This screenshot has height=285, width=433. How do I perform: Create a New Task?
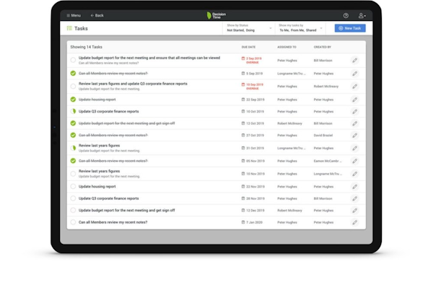coord(350,28)
